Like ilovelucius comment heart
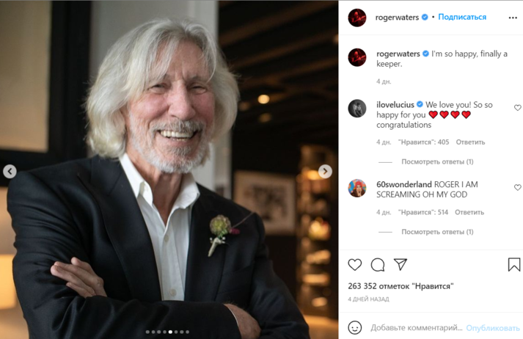Image resolution: width=523 pixels, height=339 pixels. tap(517, 108)
